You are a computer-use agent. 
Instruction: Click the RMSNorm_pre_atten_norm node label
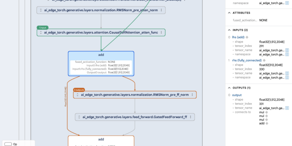coord(101,10)
